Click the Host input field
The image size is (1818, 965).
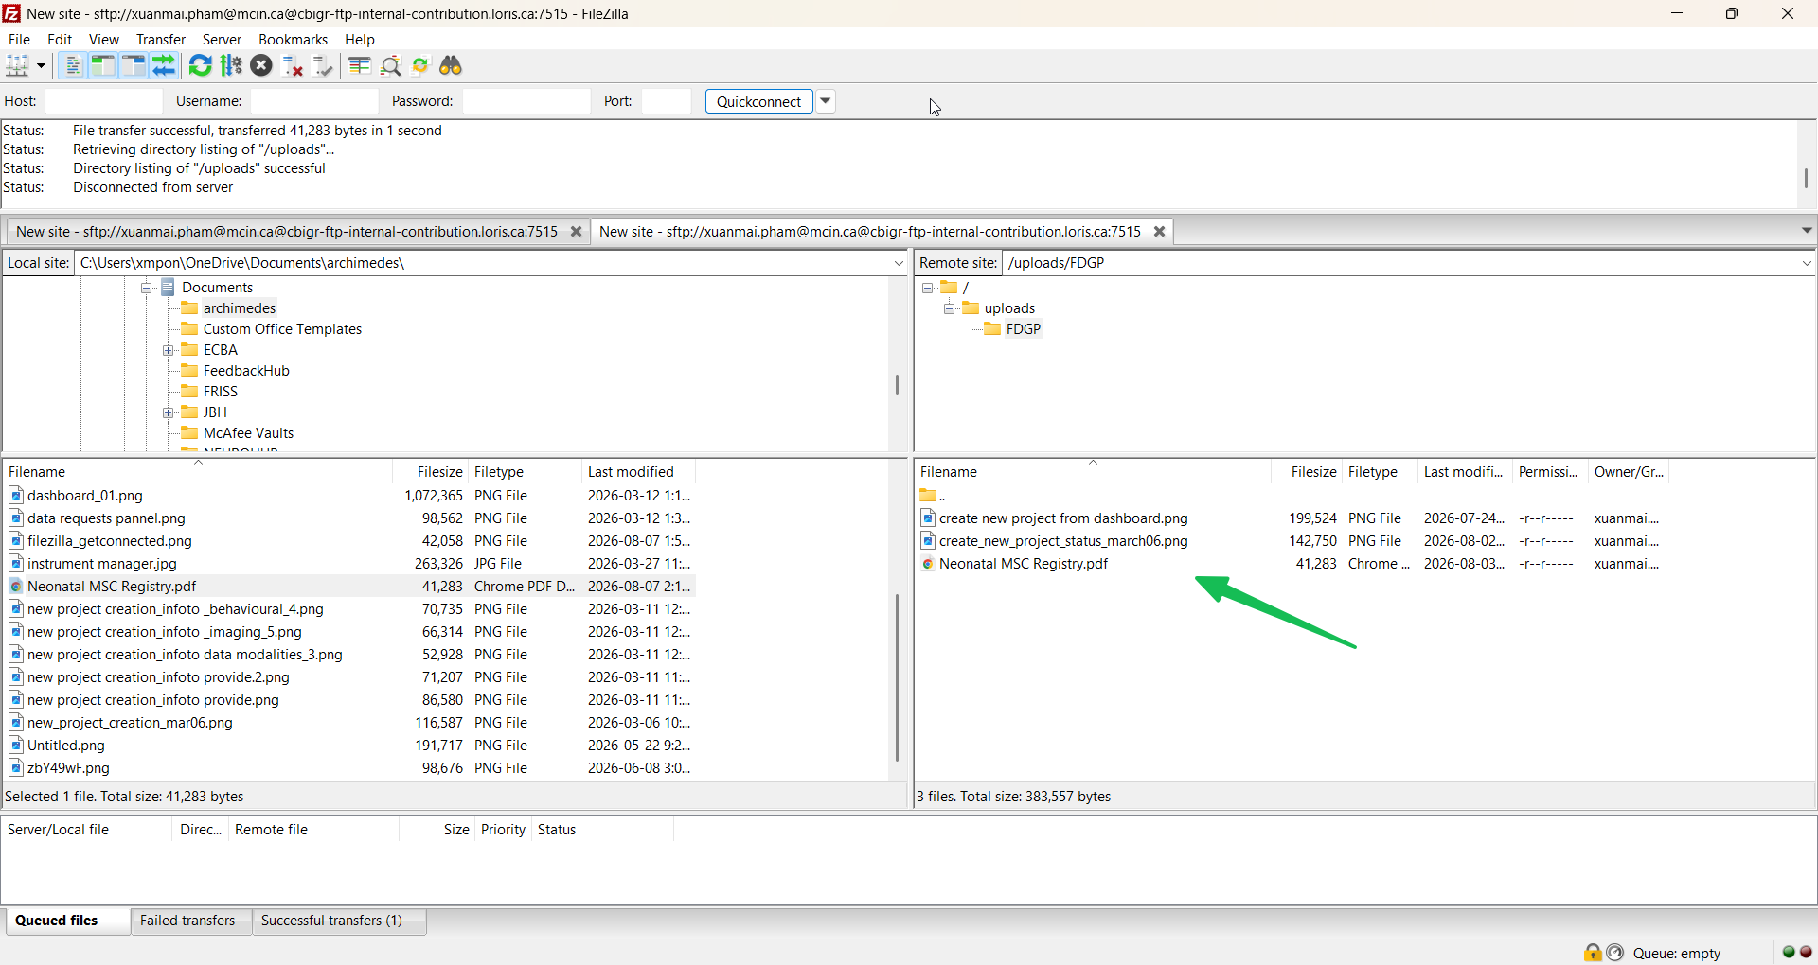pos(104,101)
